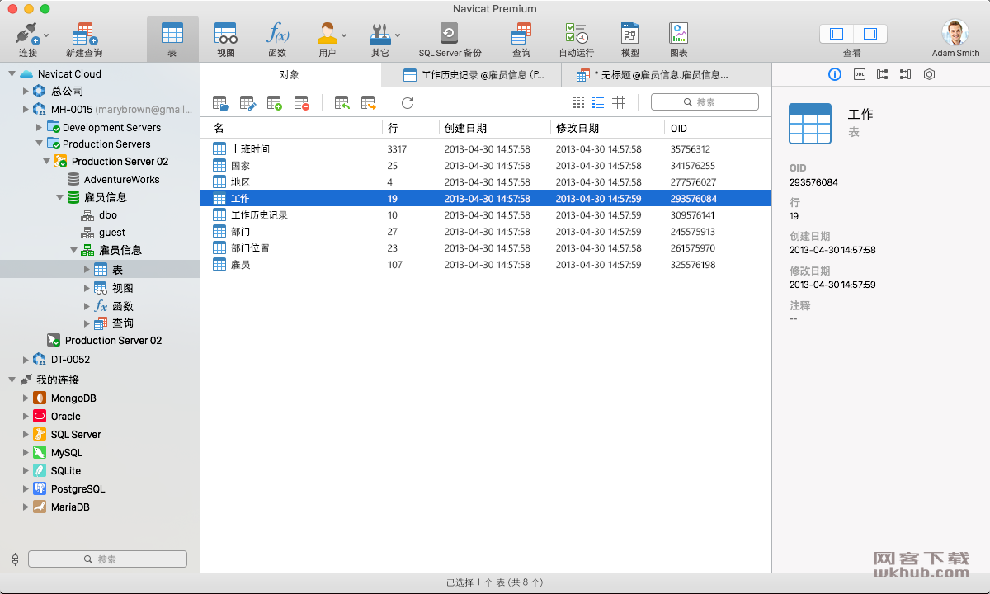Click the 函数 f(x) toolbar icon
This screenshot has width=990, height=594.
pos(277,34)
